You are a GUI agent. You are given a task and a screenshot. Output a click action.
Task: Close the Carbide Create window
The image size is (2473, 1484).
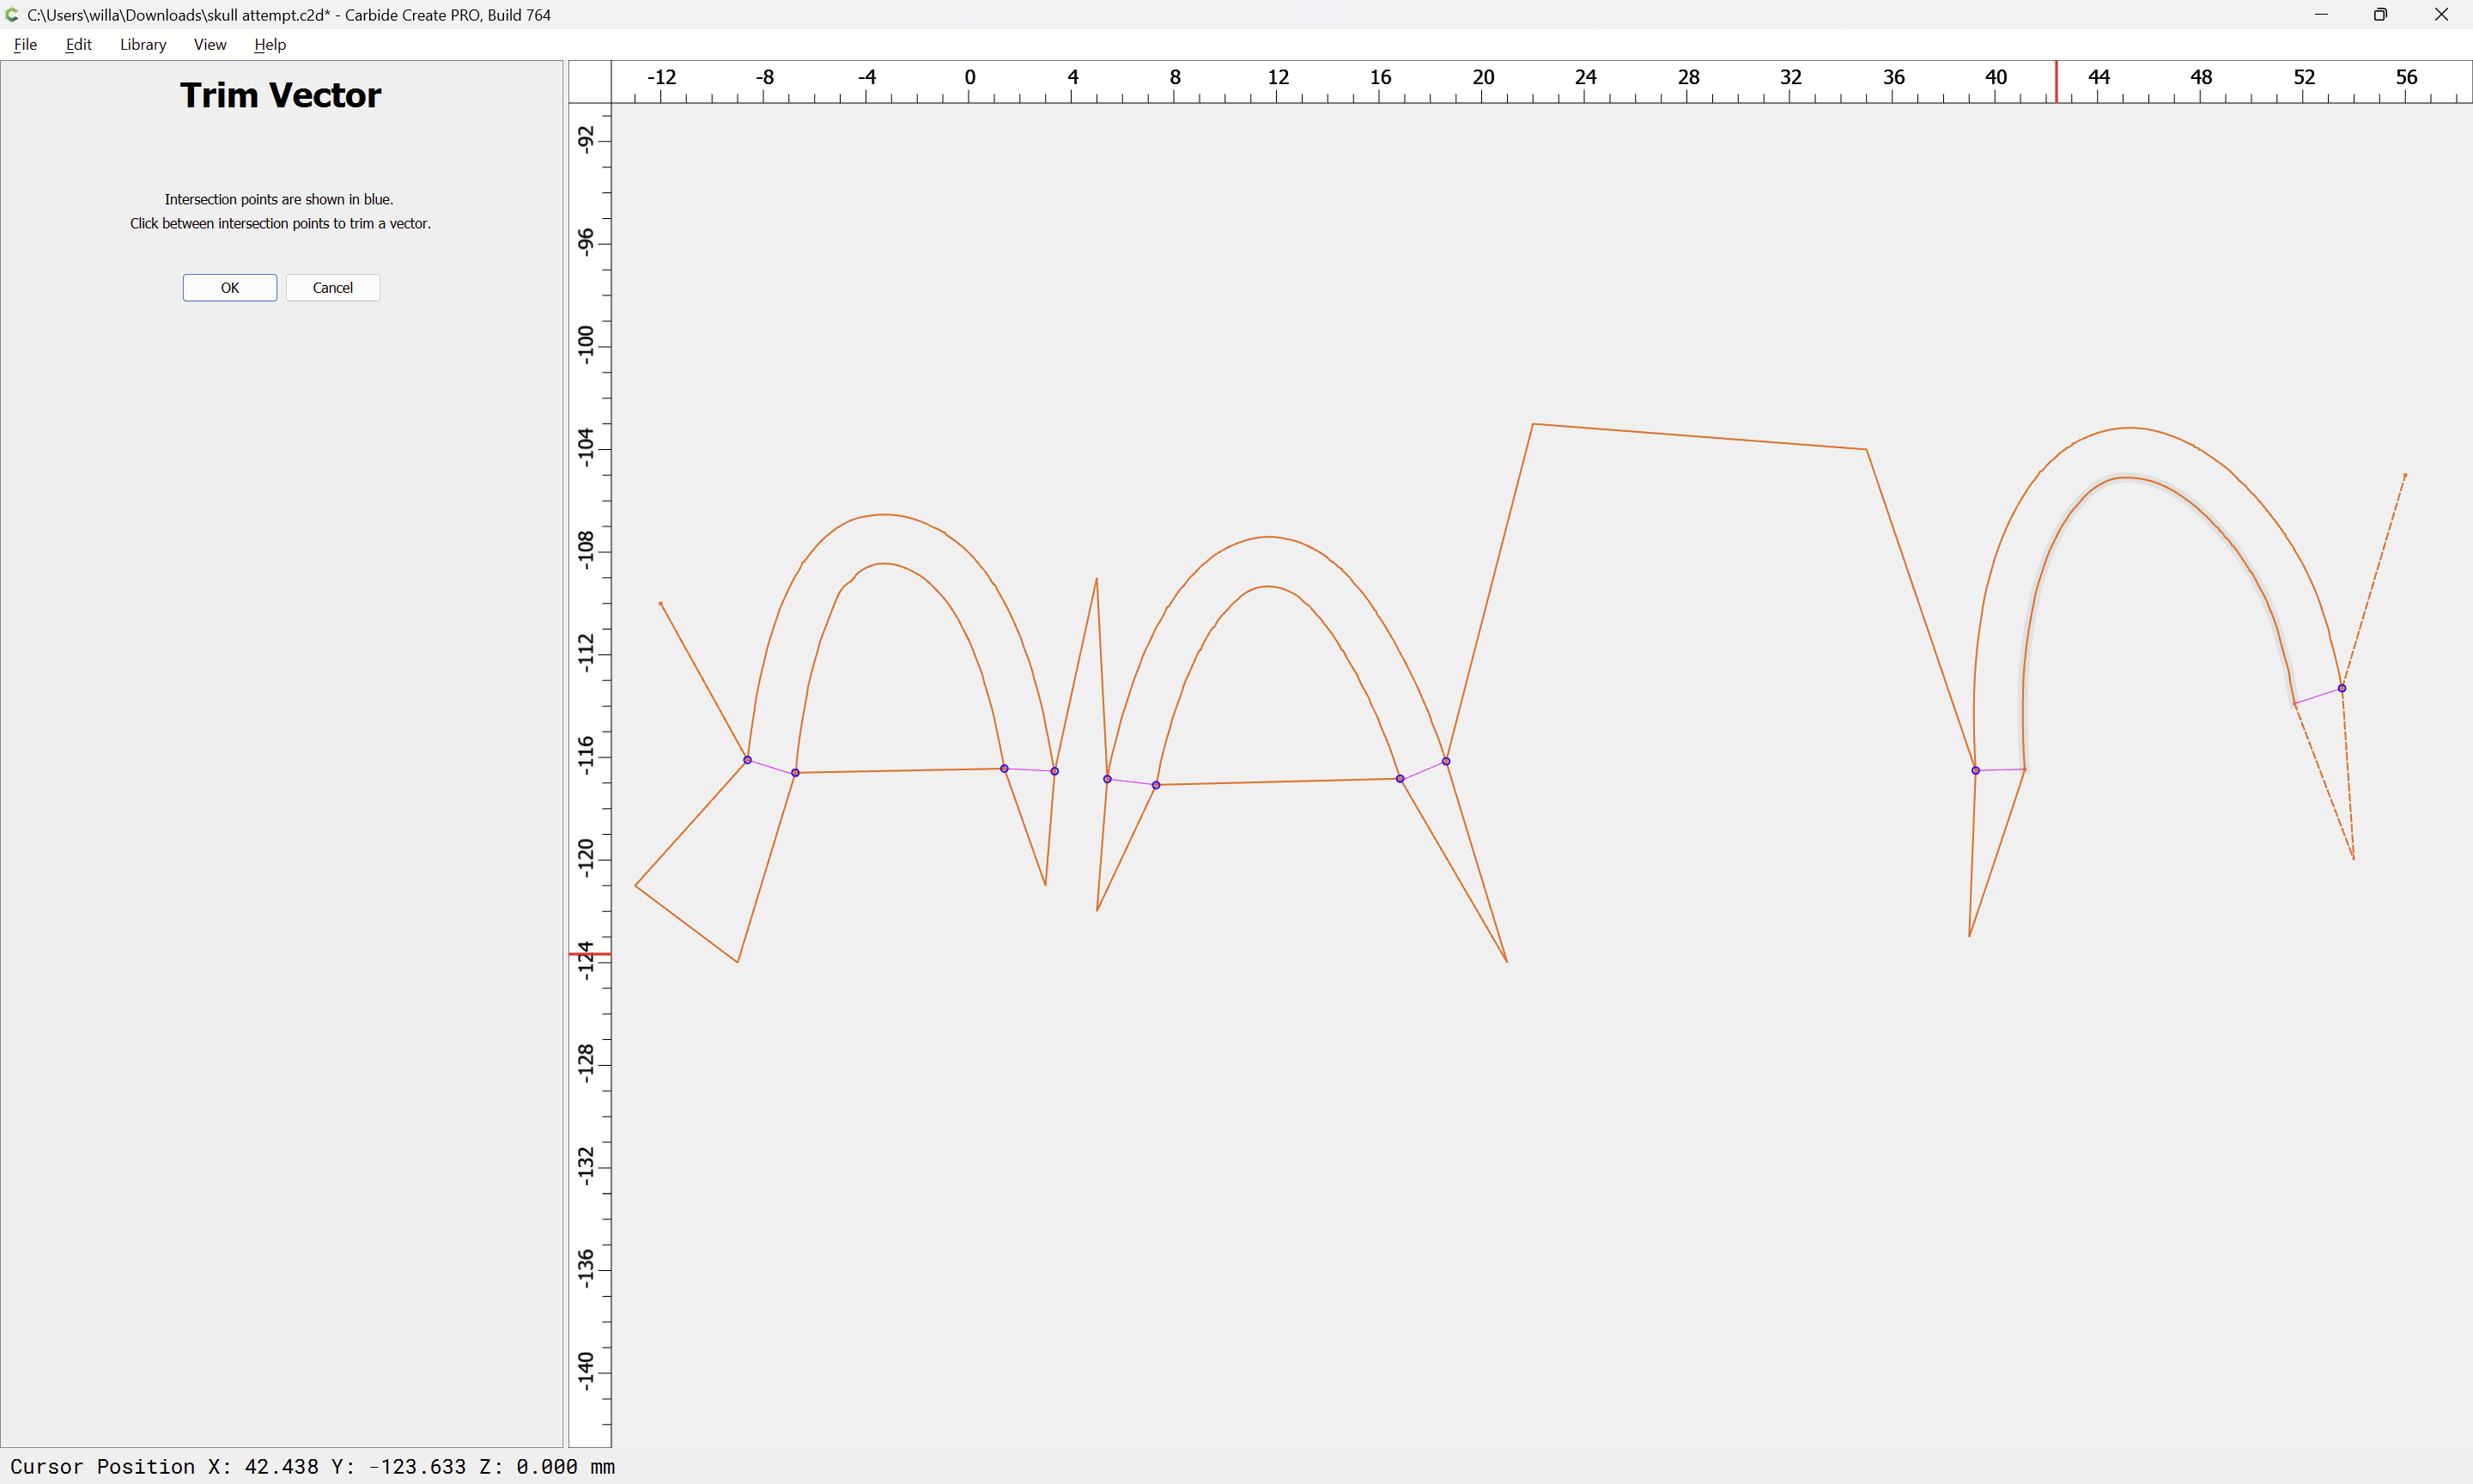[x=2441, y=15]
